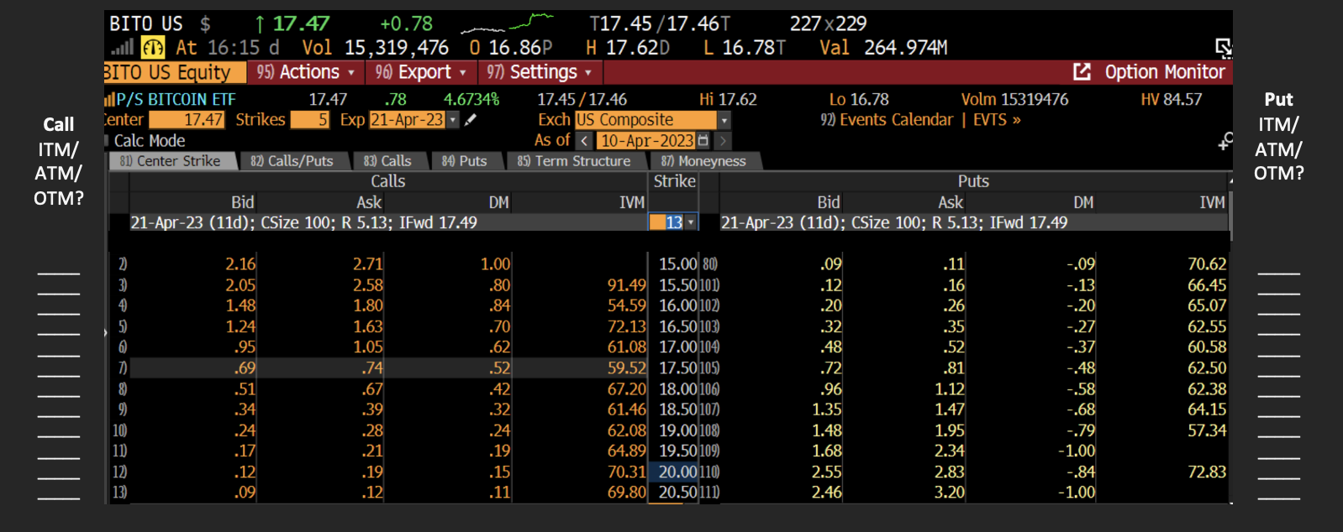Click call ask 2.58 in row 3)
This screenshot has height=532, width=1343.
[x=368, y=285]
